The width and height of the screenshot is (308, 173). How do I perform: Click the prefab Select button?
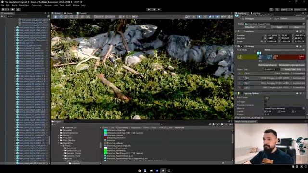[280, 27]
